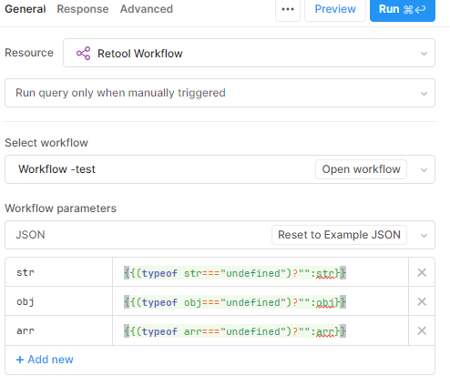Expand the Resource dropdown chevron
Screen dimensions: 450x386
[424, 54]
